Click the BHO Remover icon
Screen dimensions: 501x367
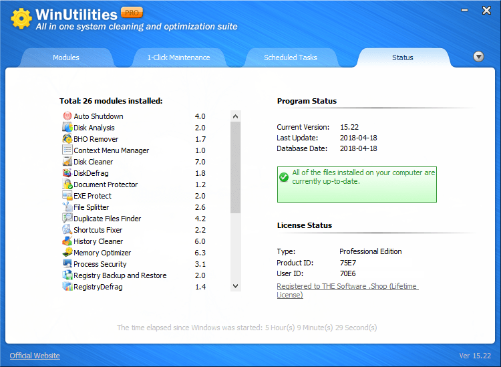[x=67, y=139]
